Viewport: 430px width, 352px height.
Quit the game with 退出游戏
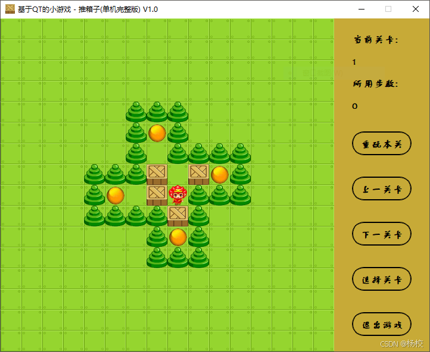(381, 324)
